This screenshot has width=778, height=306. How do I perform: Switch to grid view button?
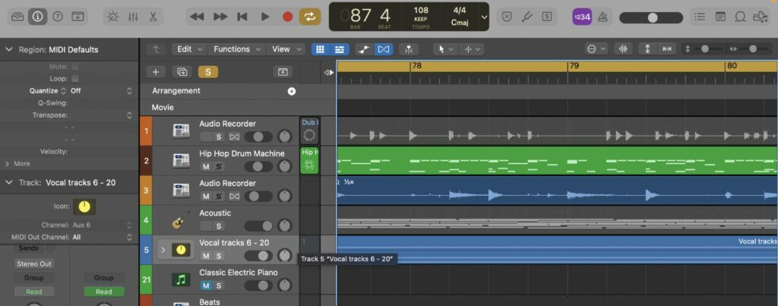tap(321, 49)
